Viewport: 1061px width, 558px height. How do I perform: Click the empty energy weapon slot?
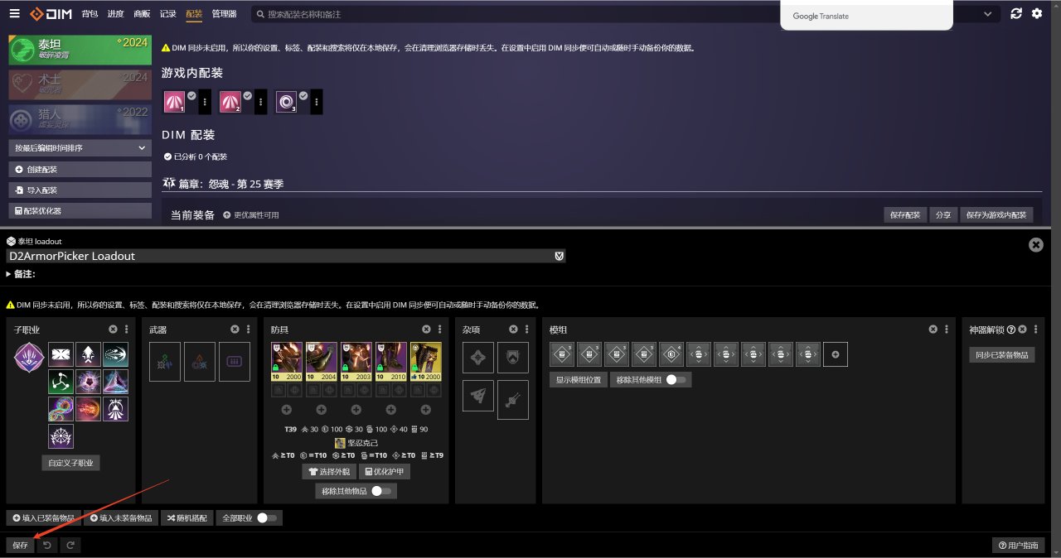pyautogui.click(x=200, y=362)
